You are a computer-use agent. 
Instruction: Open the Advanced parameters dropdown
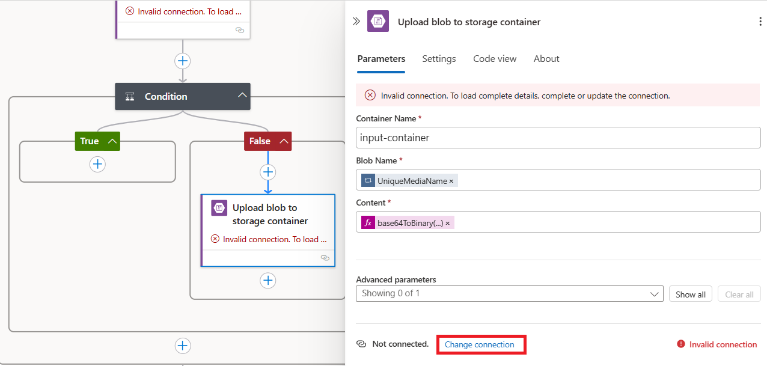(x=510, y=294)
